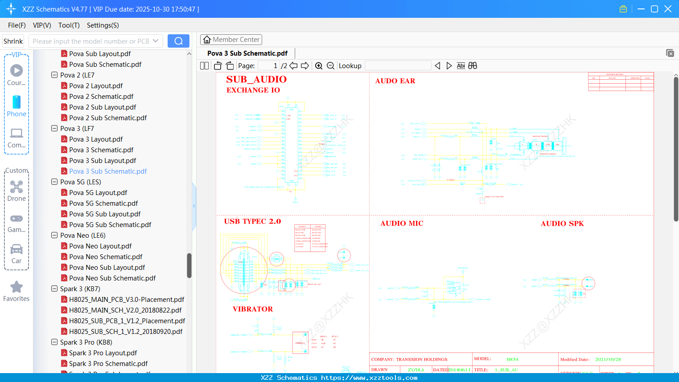Collapse the Pova 3 (LF7 tree node
This screenshot has width=679, height=382.
click(53, 128)
